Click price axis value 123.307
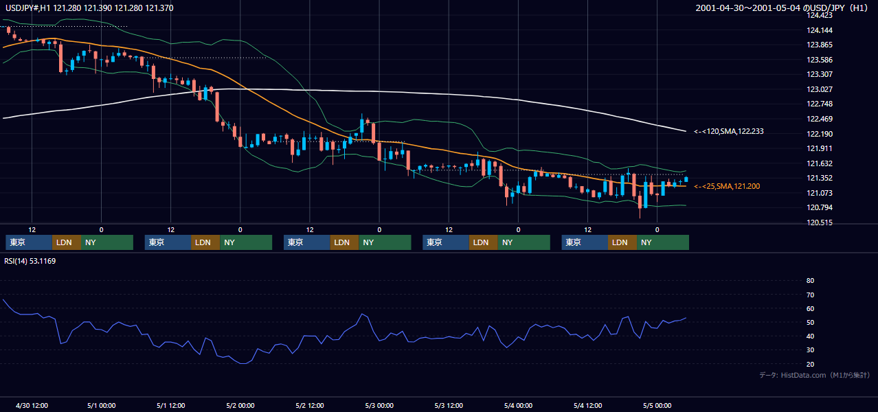Viewport: 878px width, 412px height. (820, 74)
